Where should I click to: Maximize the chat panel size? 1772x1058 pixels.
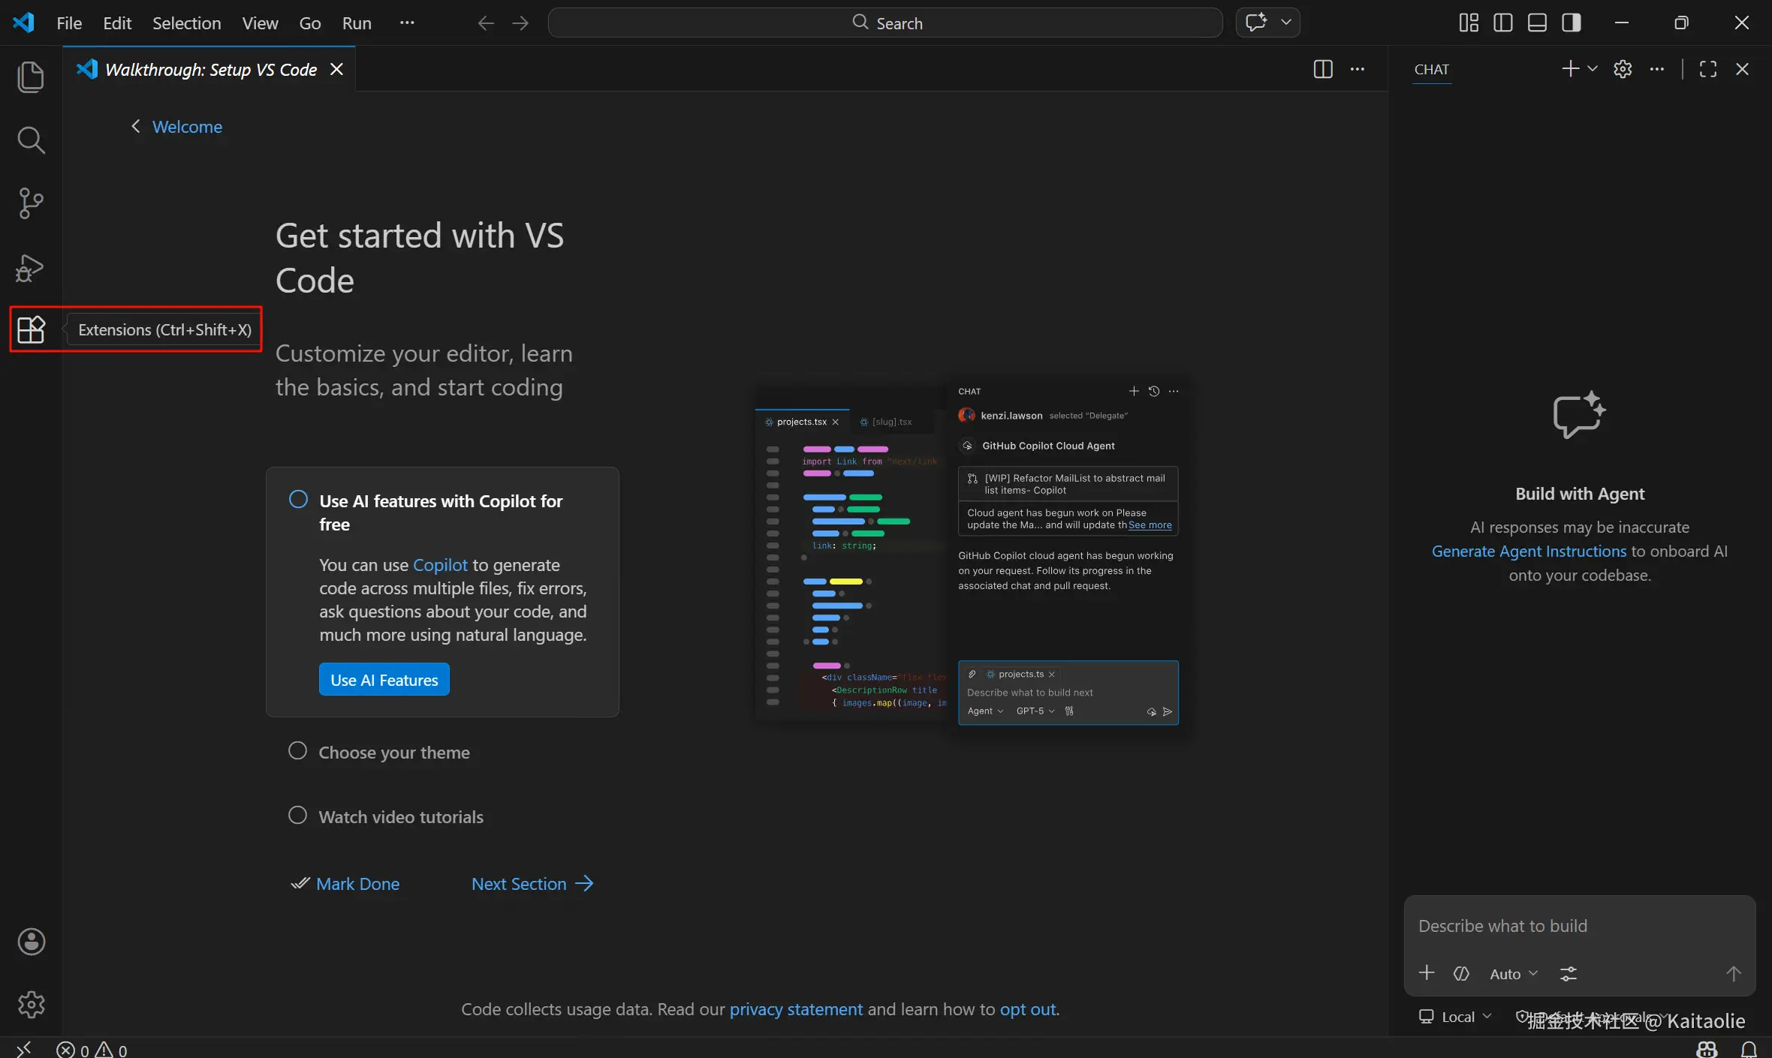[1708, 69]
